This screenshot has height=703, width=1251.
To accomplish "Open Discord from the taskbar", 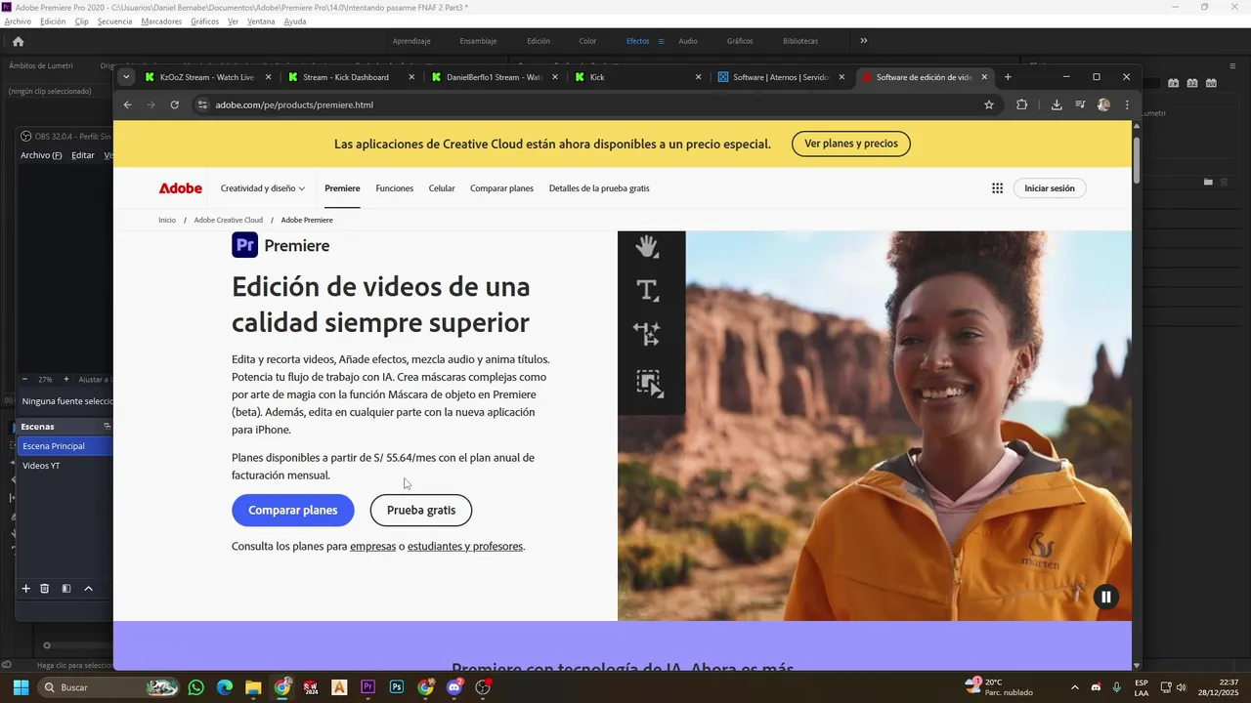I will 454,687.
